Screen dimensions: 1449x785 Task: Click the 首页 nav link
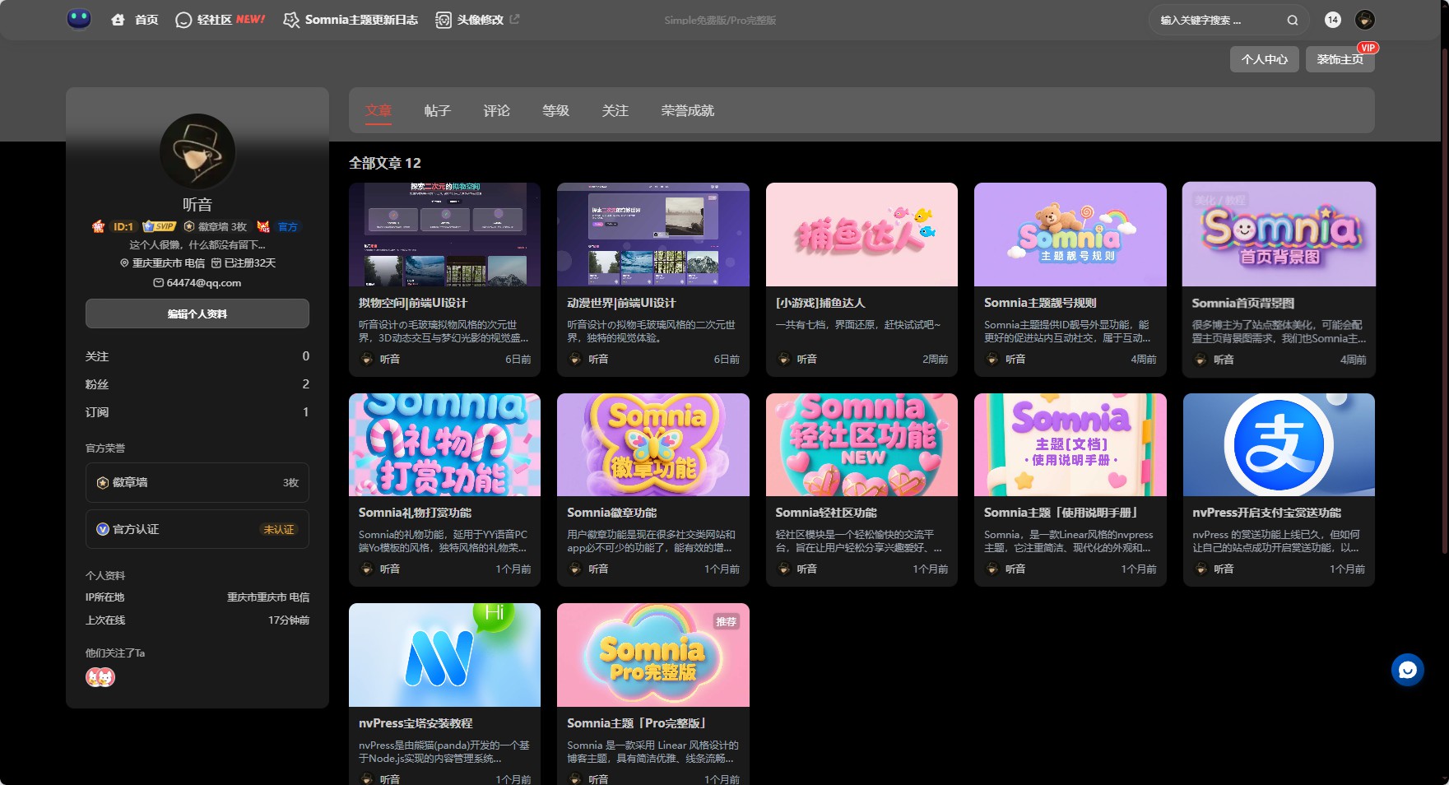click(x=146, y=20)
